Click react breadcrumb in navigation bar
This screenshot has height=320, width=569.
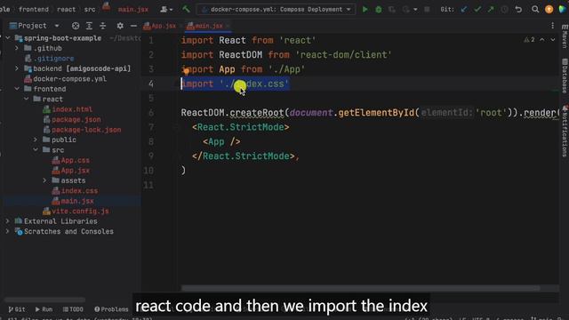[x=66, y=10]
